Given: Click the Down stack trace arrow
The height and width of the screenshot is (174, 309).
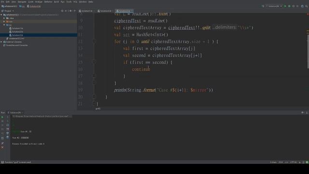Looking at the screenshot, I should coord(8,121).
